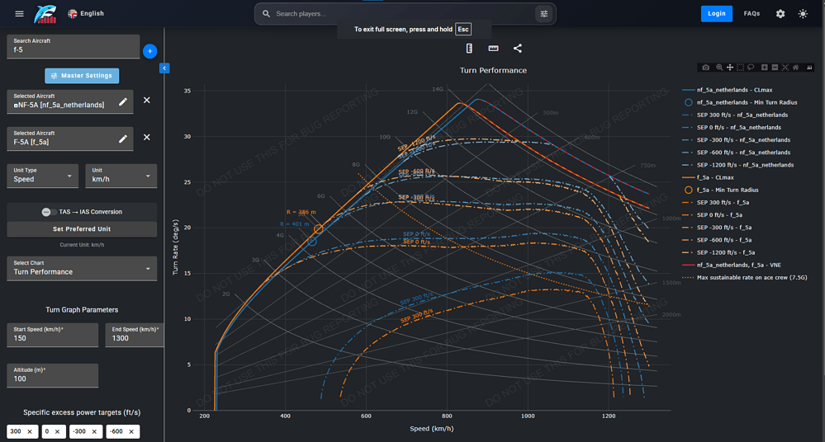Open the hamburger navigation menu
825x442 pixels.
point(20,14)
